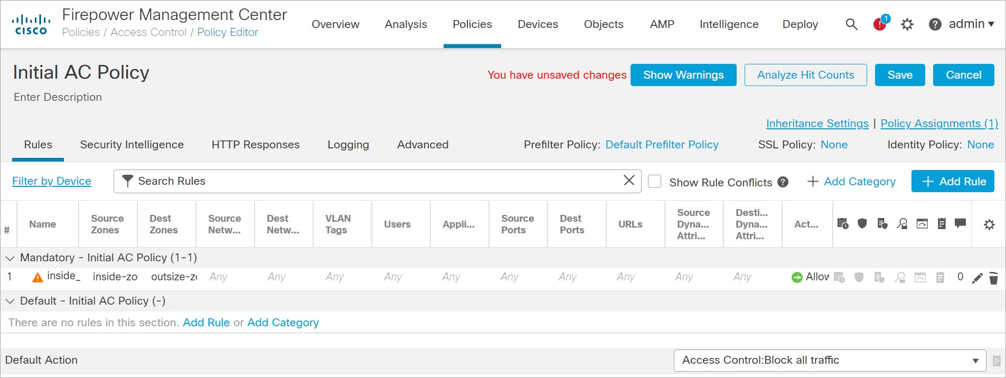Enable the Show Rule Conflicts checkbox

pos(655,182)
